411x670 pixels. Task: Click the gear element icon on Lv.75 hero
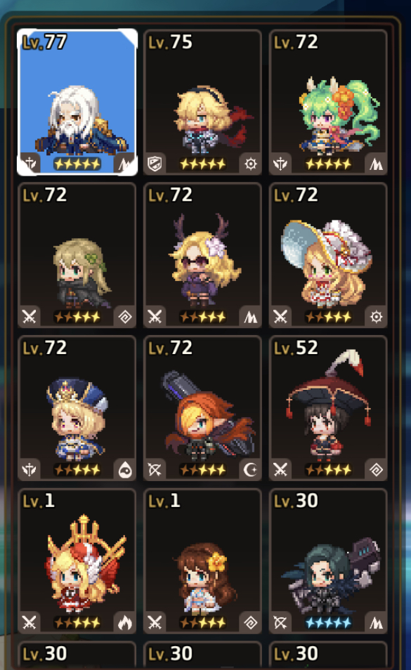[x=251, y=164]
